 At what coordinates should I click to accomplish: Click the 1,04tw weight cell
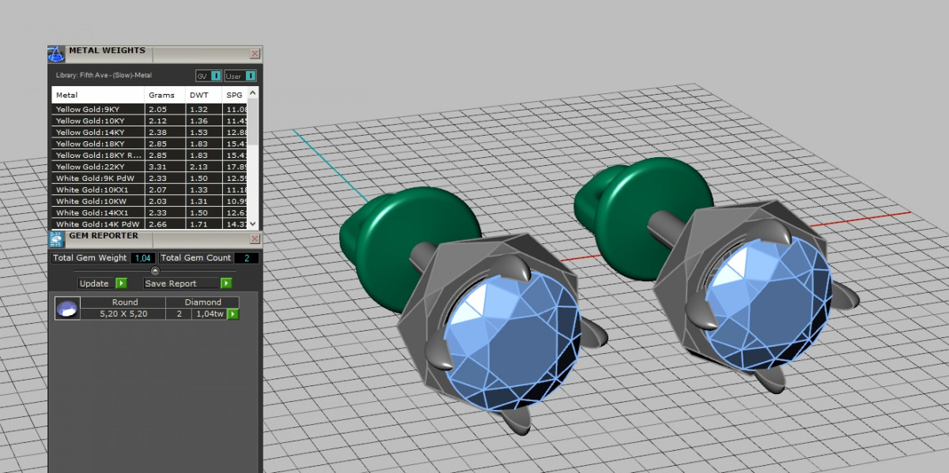[210, 313]
